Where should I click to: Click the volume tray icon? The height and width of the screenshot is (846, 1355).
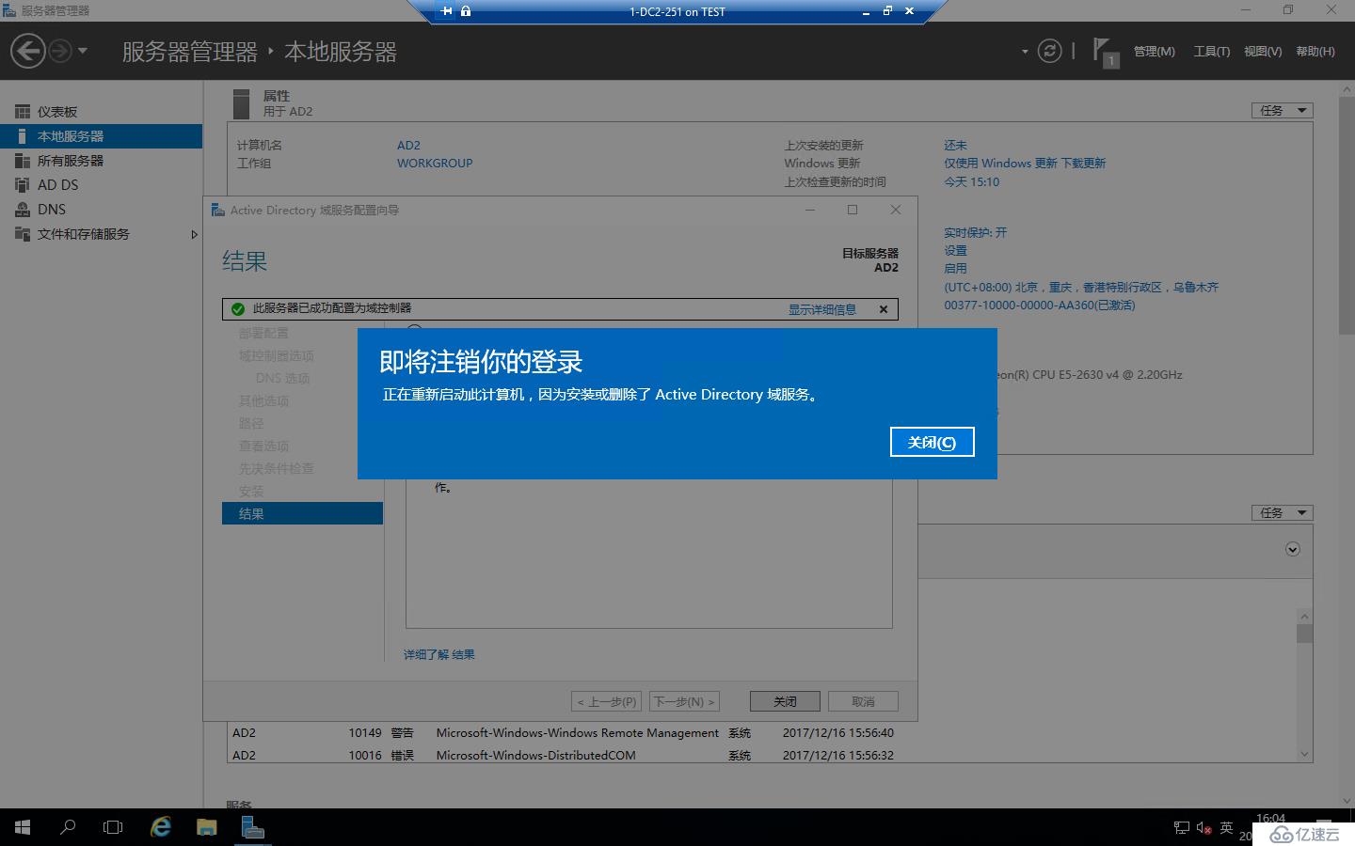pos(1204,828)
